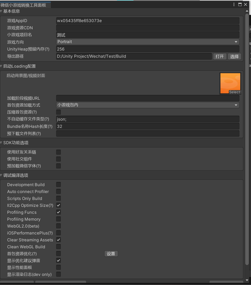Image resolution: width=251 pixels, height=285 pixels.
Task: Enable 使用社交组件 checkbox
Action: coord(59,159)
